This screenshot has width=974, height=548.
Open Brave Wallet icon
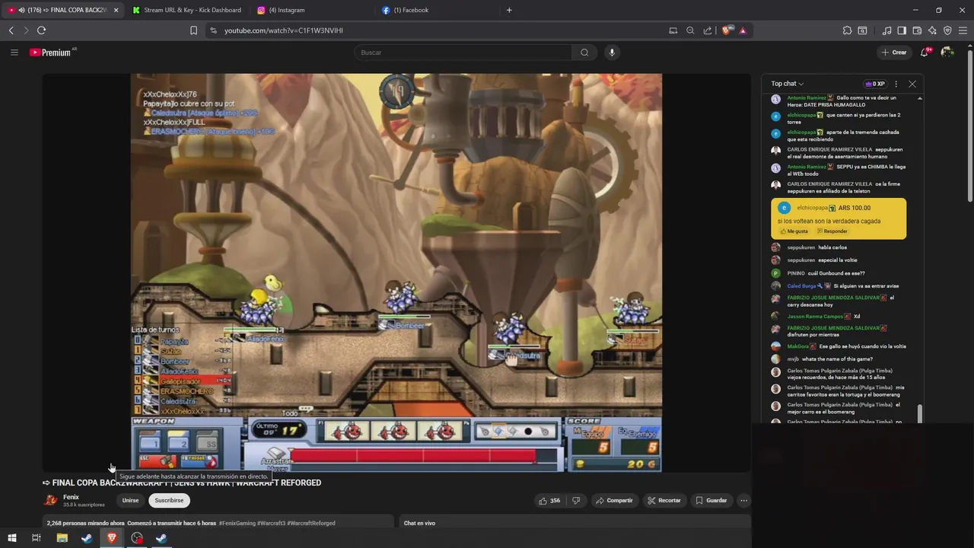[x=917, y=30]
